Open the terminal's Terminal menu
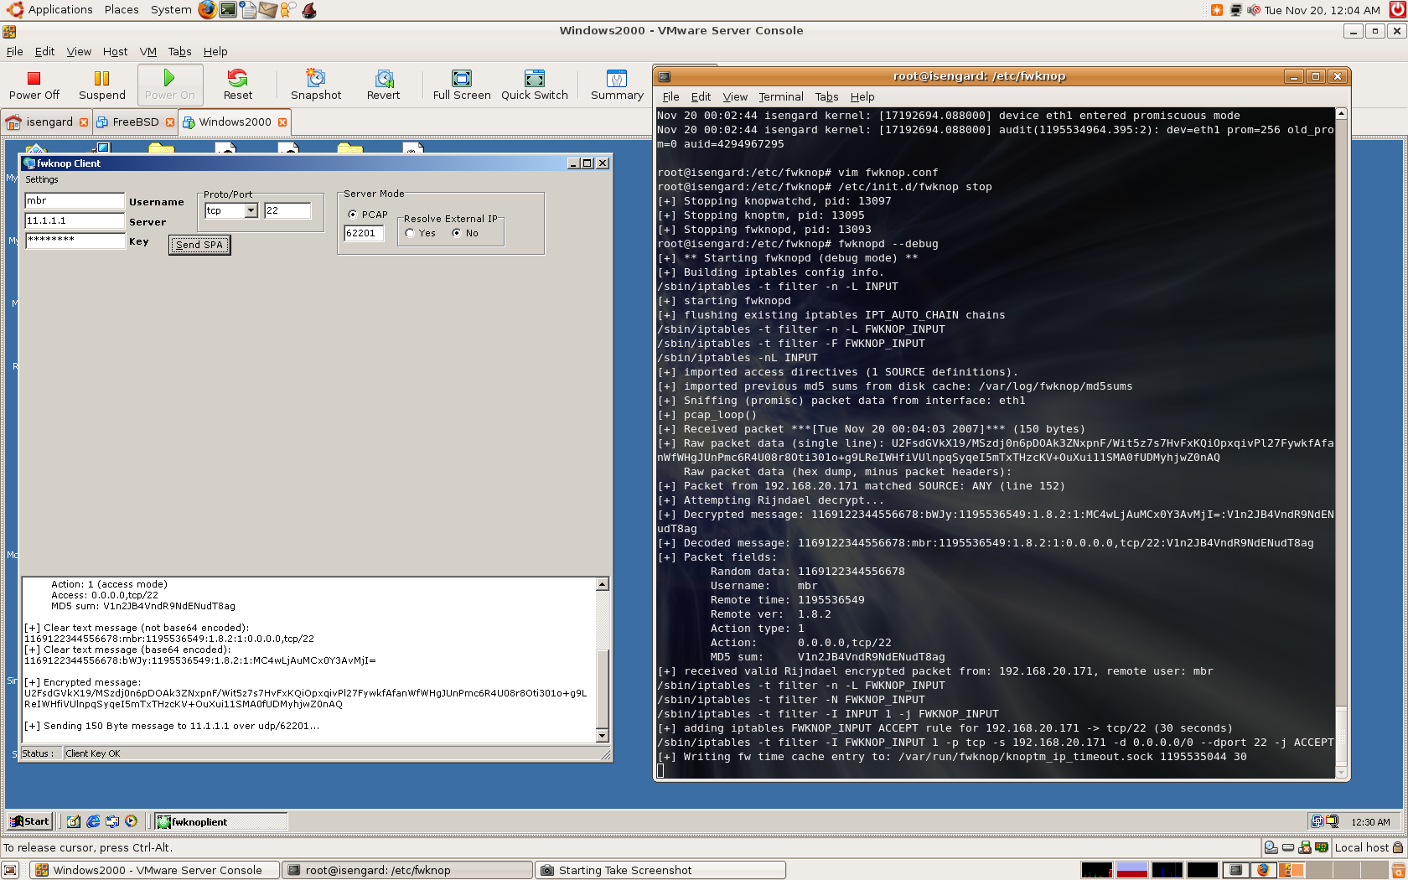Screen dimensions: 1408x880 tap(781, 97)
